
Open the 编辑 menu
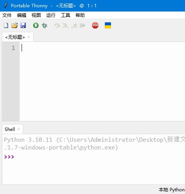click(x=22, y=15)
